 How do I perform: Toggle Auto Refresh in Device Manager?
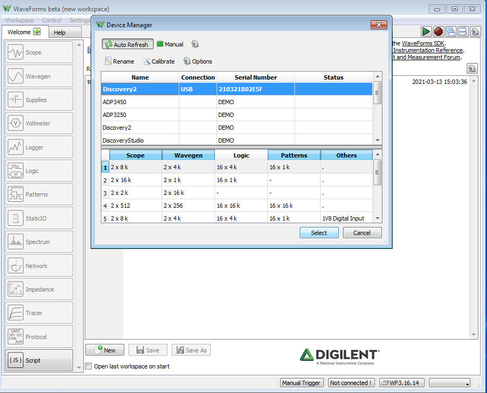click(x=127, y=44)
